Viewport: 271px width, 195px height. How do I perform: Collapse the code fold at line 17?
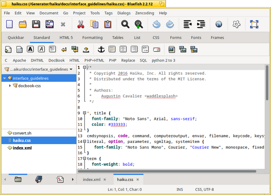tap(85, 158)
